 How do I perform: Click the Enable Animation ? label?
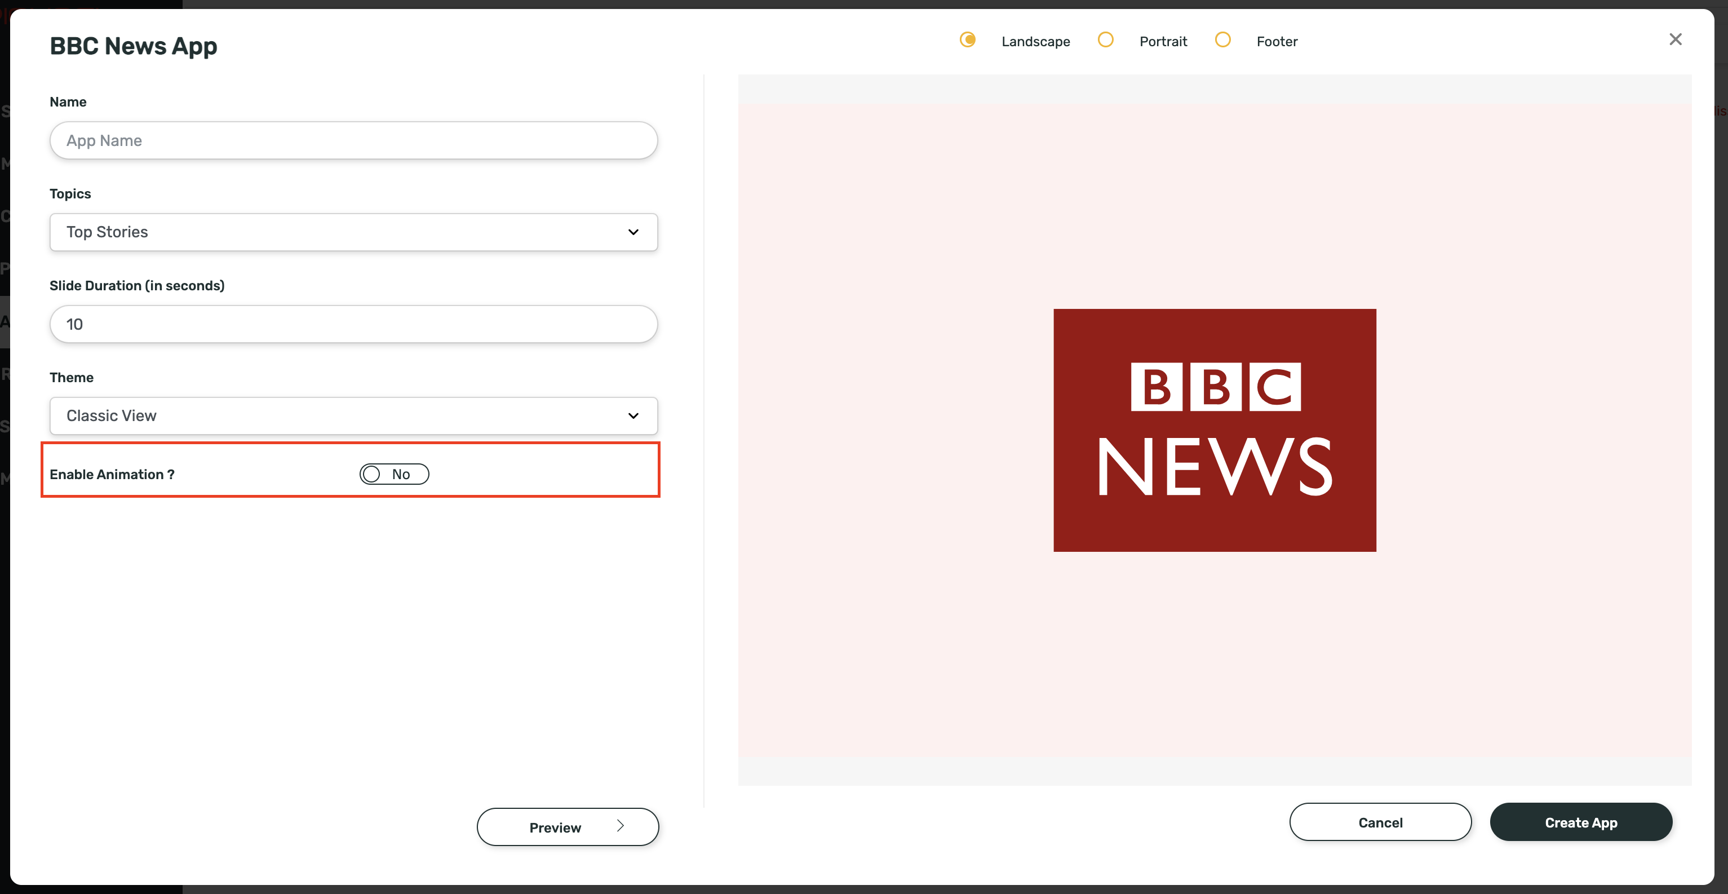pos(112,474)
